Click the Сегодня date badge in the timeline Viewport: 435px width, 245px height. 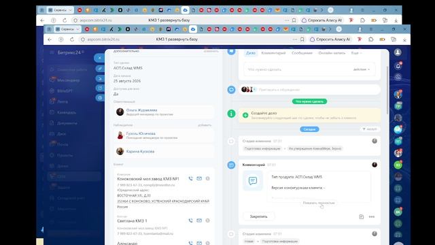coord(309,129)
